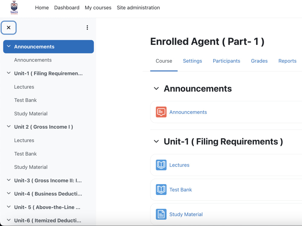Screen dimensions: 302x226
Task: Switch to the Grades tab
Action: point(259,61)
